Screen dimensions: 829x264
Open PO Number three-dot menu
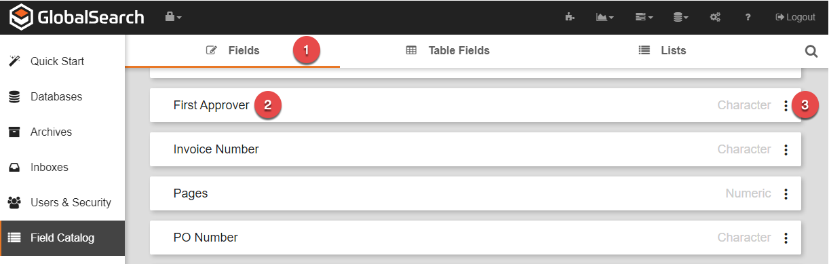coord(786,238)
